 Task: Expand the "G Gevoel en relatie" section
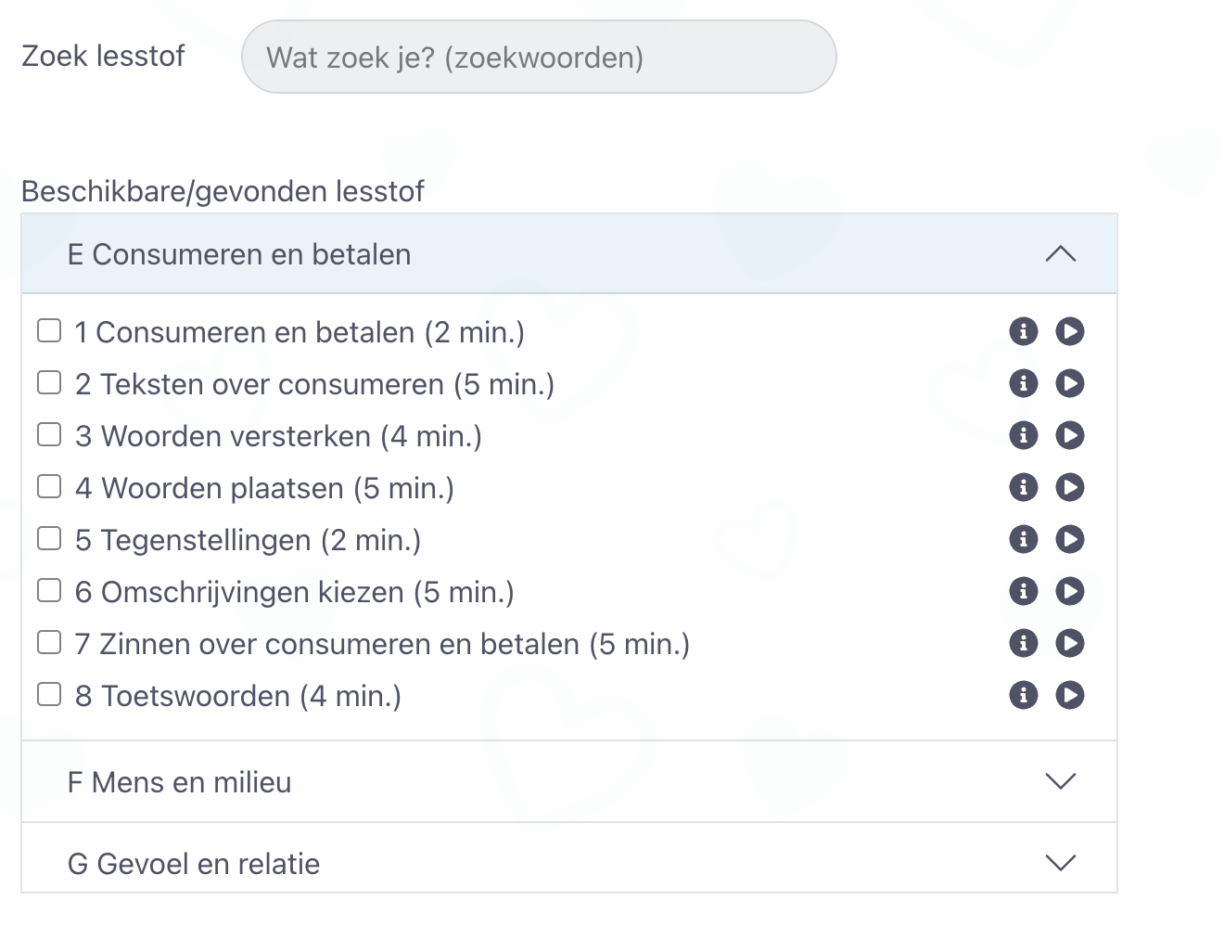click(x=1060, y=863)
